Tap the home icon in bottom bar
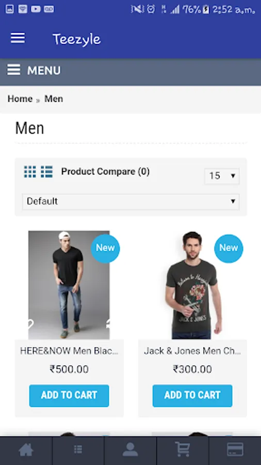 point(26,450)
